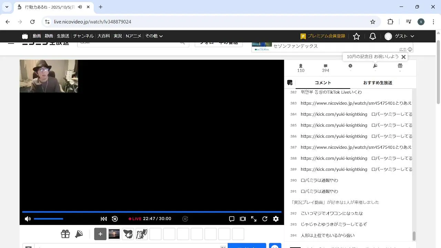Open the 10月の記念日 お祝いしよう notice
Image resolution: width=441 pixels, height=248 pixels.
tap(372, 56)
